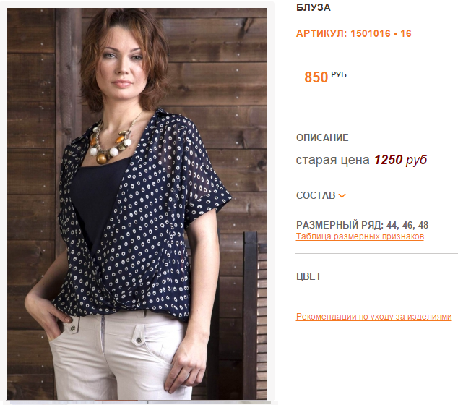The image size is (458, 405).
Task: Click the ЦВЕТ section heading
Action: pyautogui.click(x=308, y=276)
